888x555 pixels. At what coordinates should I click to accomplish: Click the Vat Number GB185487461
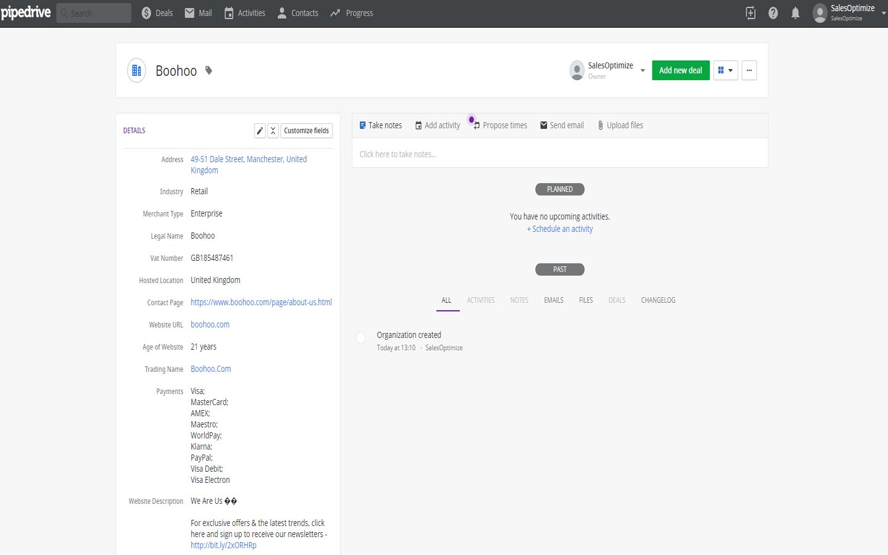212,258
